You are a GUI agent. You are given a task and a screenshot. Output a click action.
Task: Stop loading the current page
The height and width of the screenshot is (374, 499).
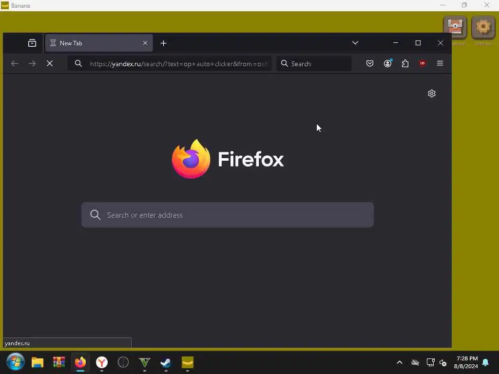tap(50, 64)
